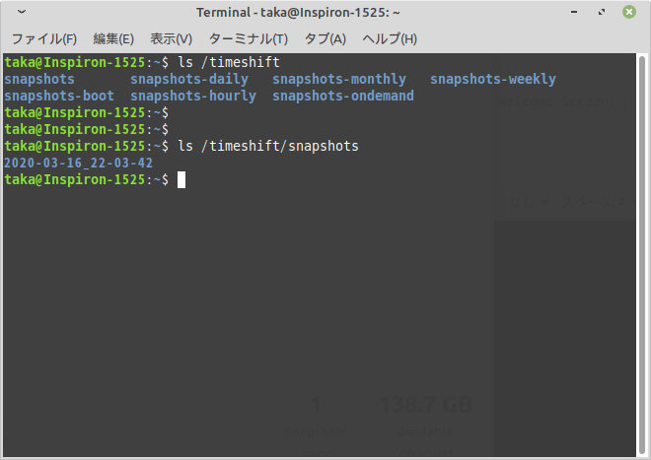Click the snapshots-weekly directory name
The image size is (651, 460).
[x=493, y=79]
